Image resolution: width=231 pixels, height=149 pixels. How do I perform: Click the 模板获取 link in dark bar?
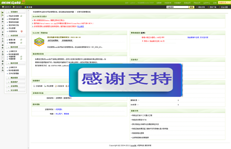coord(202,7)
